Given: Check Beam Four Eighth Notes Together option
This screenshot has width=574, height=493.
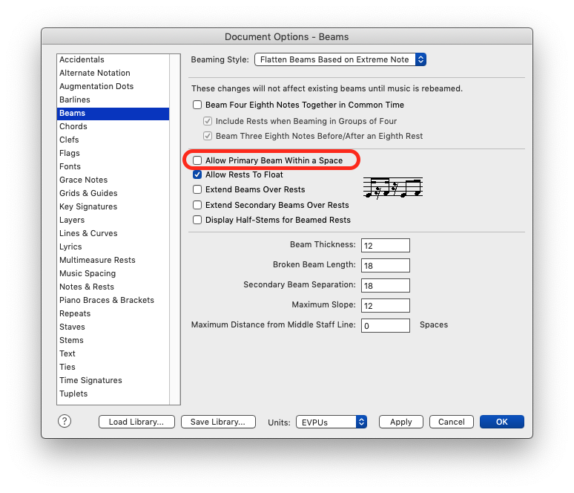Looking at the screenshot, I should pos(197,105).
